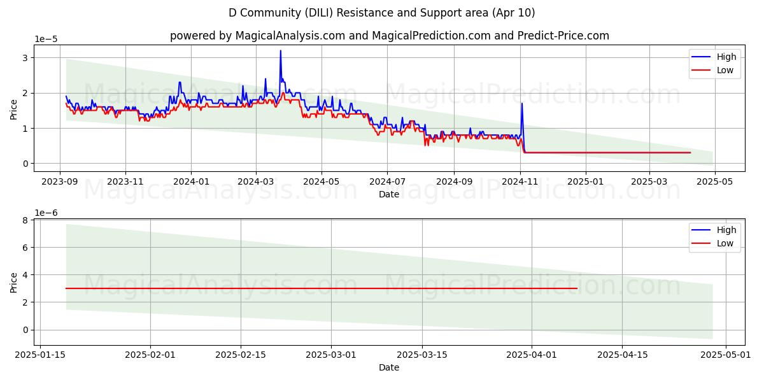Viewport: 764px width, 382px height.
Task: Click the '2025-05' date tick label
Action: pyautogui.click(x=715, y=182)
